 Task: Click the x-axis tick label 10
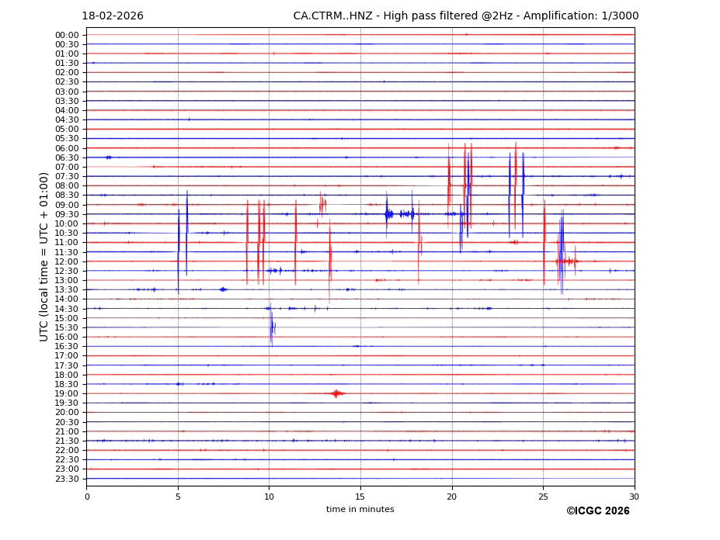click(x=269, y=497)
